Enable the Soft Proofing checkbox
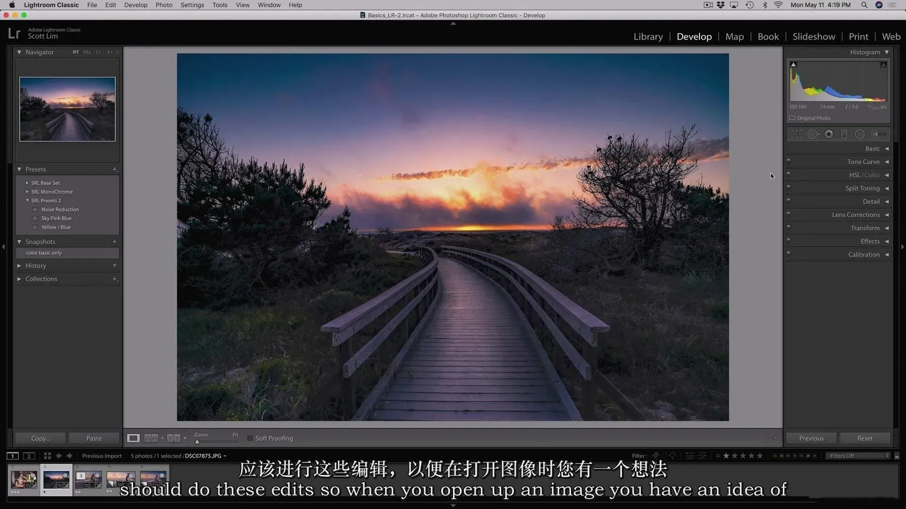 click(x=250, y=438)
